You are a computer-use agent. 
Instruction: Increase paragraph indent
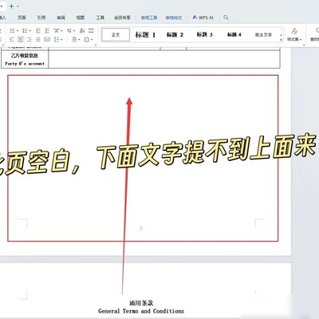point(47,31)
